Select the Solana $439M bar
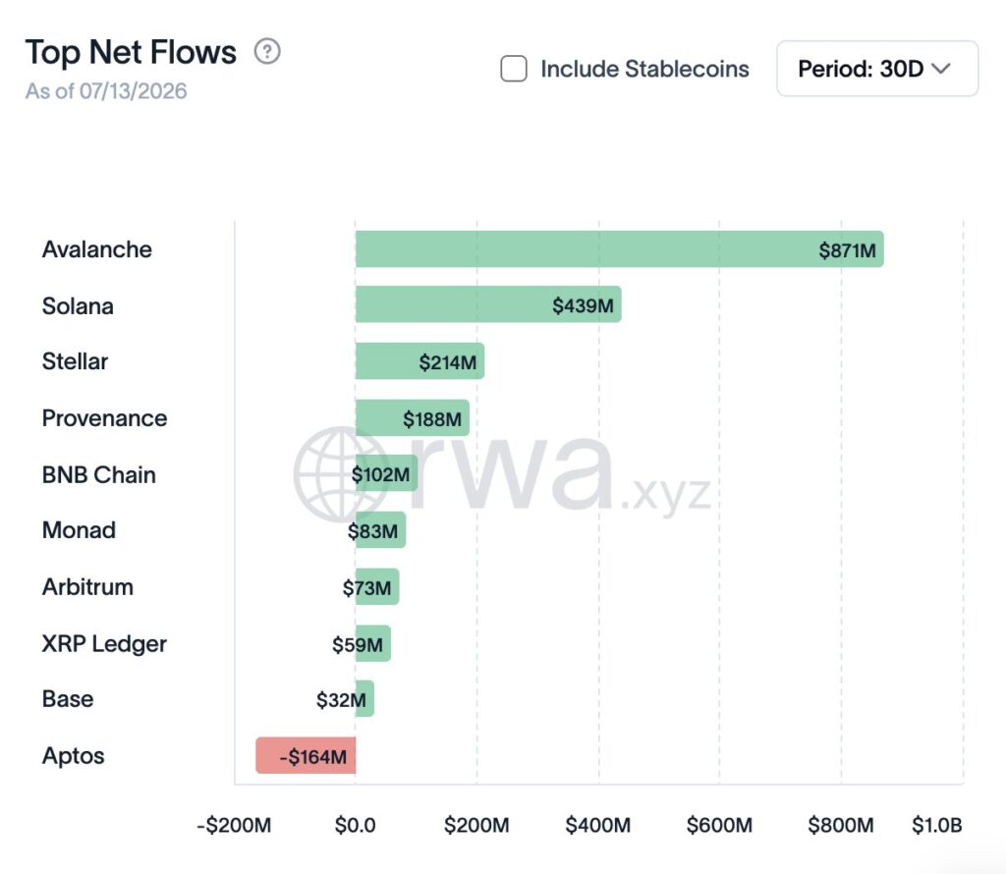 488,304
